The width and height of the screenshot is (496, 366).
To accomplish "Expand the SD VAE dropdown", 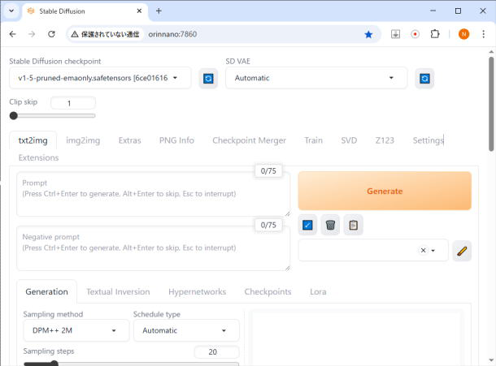I will 315,78.
